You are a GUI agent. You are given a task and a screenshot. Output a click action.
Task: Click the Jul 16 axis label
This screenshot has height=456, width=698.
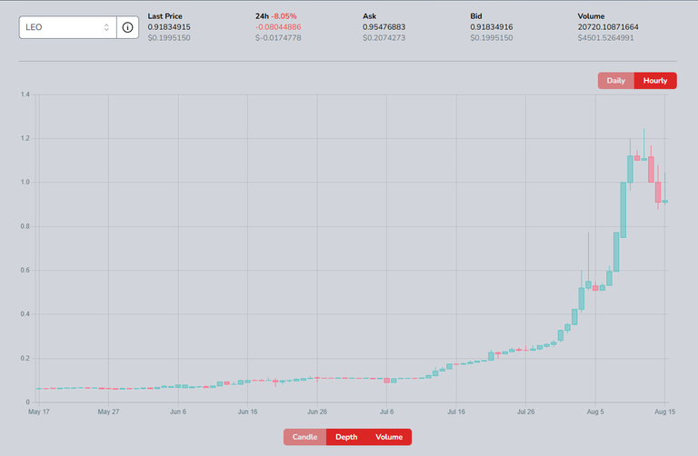coord(456,411)
